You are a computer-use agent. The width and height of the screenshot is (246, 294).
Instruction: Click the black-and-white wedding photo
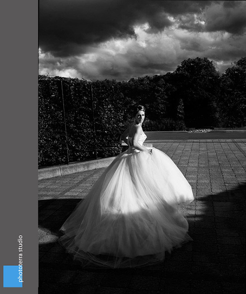pyautogui.click(x=142, y=147)
